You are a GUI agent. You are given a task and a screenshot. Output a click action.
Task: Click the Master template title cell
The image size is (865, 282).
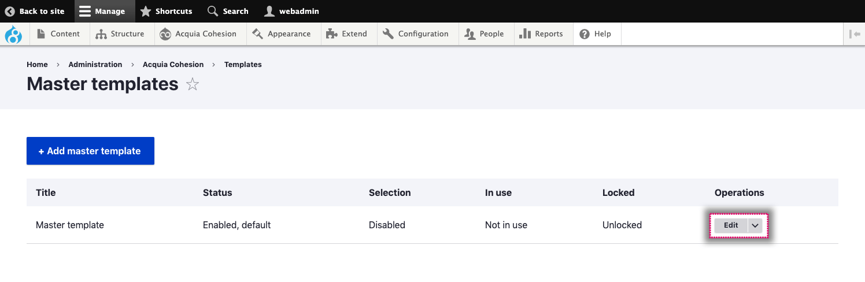click(x=70, y=225)
